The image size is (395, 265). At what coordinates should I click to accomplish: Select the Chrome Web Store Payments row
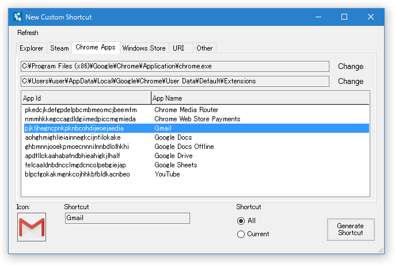click(196, 119)
